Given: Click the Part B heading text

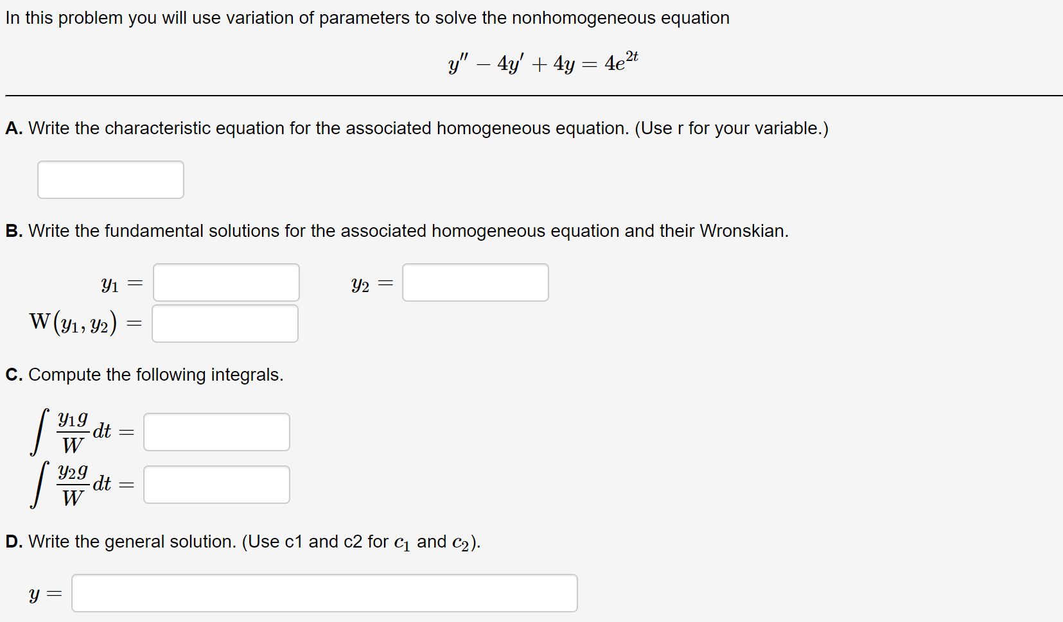Looking at the screenshot, I should (x=396, y=230).
